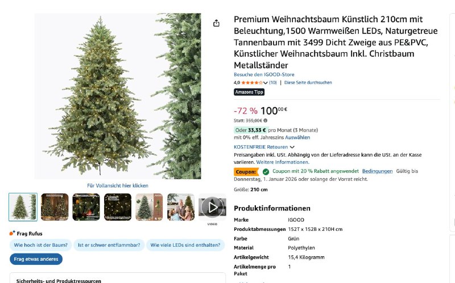Select the first tree thumbnail image
455x283 pixels.
click(x=23, y=207)
